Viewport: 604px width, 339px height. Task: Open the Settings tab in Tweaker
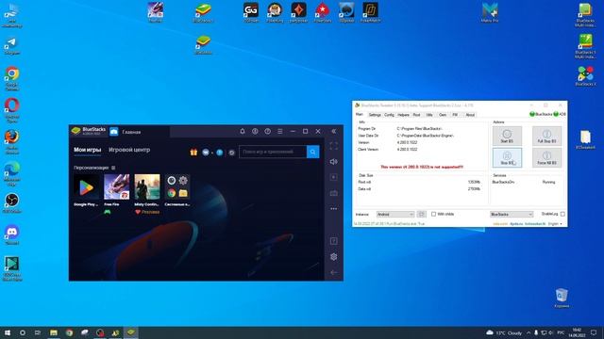[x=375, y=115]
